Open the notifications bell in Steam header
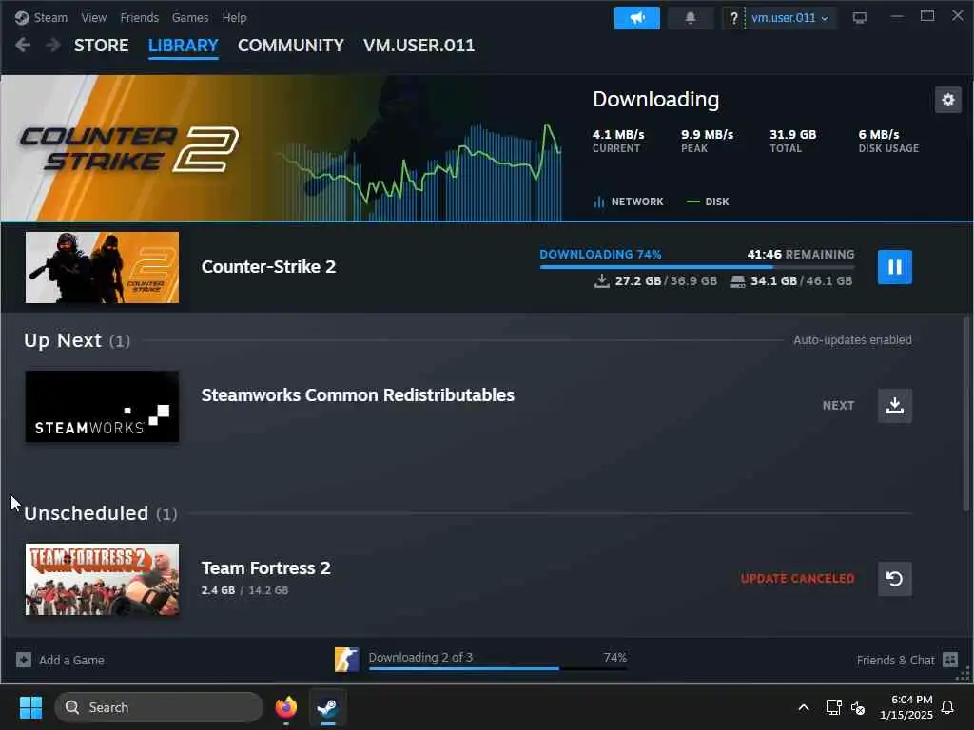Viewport: 974px width, 730px height. coord(691,18)
